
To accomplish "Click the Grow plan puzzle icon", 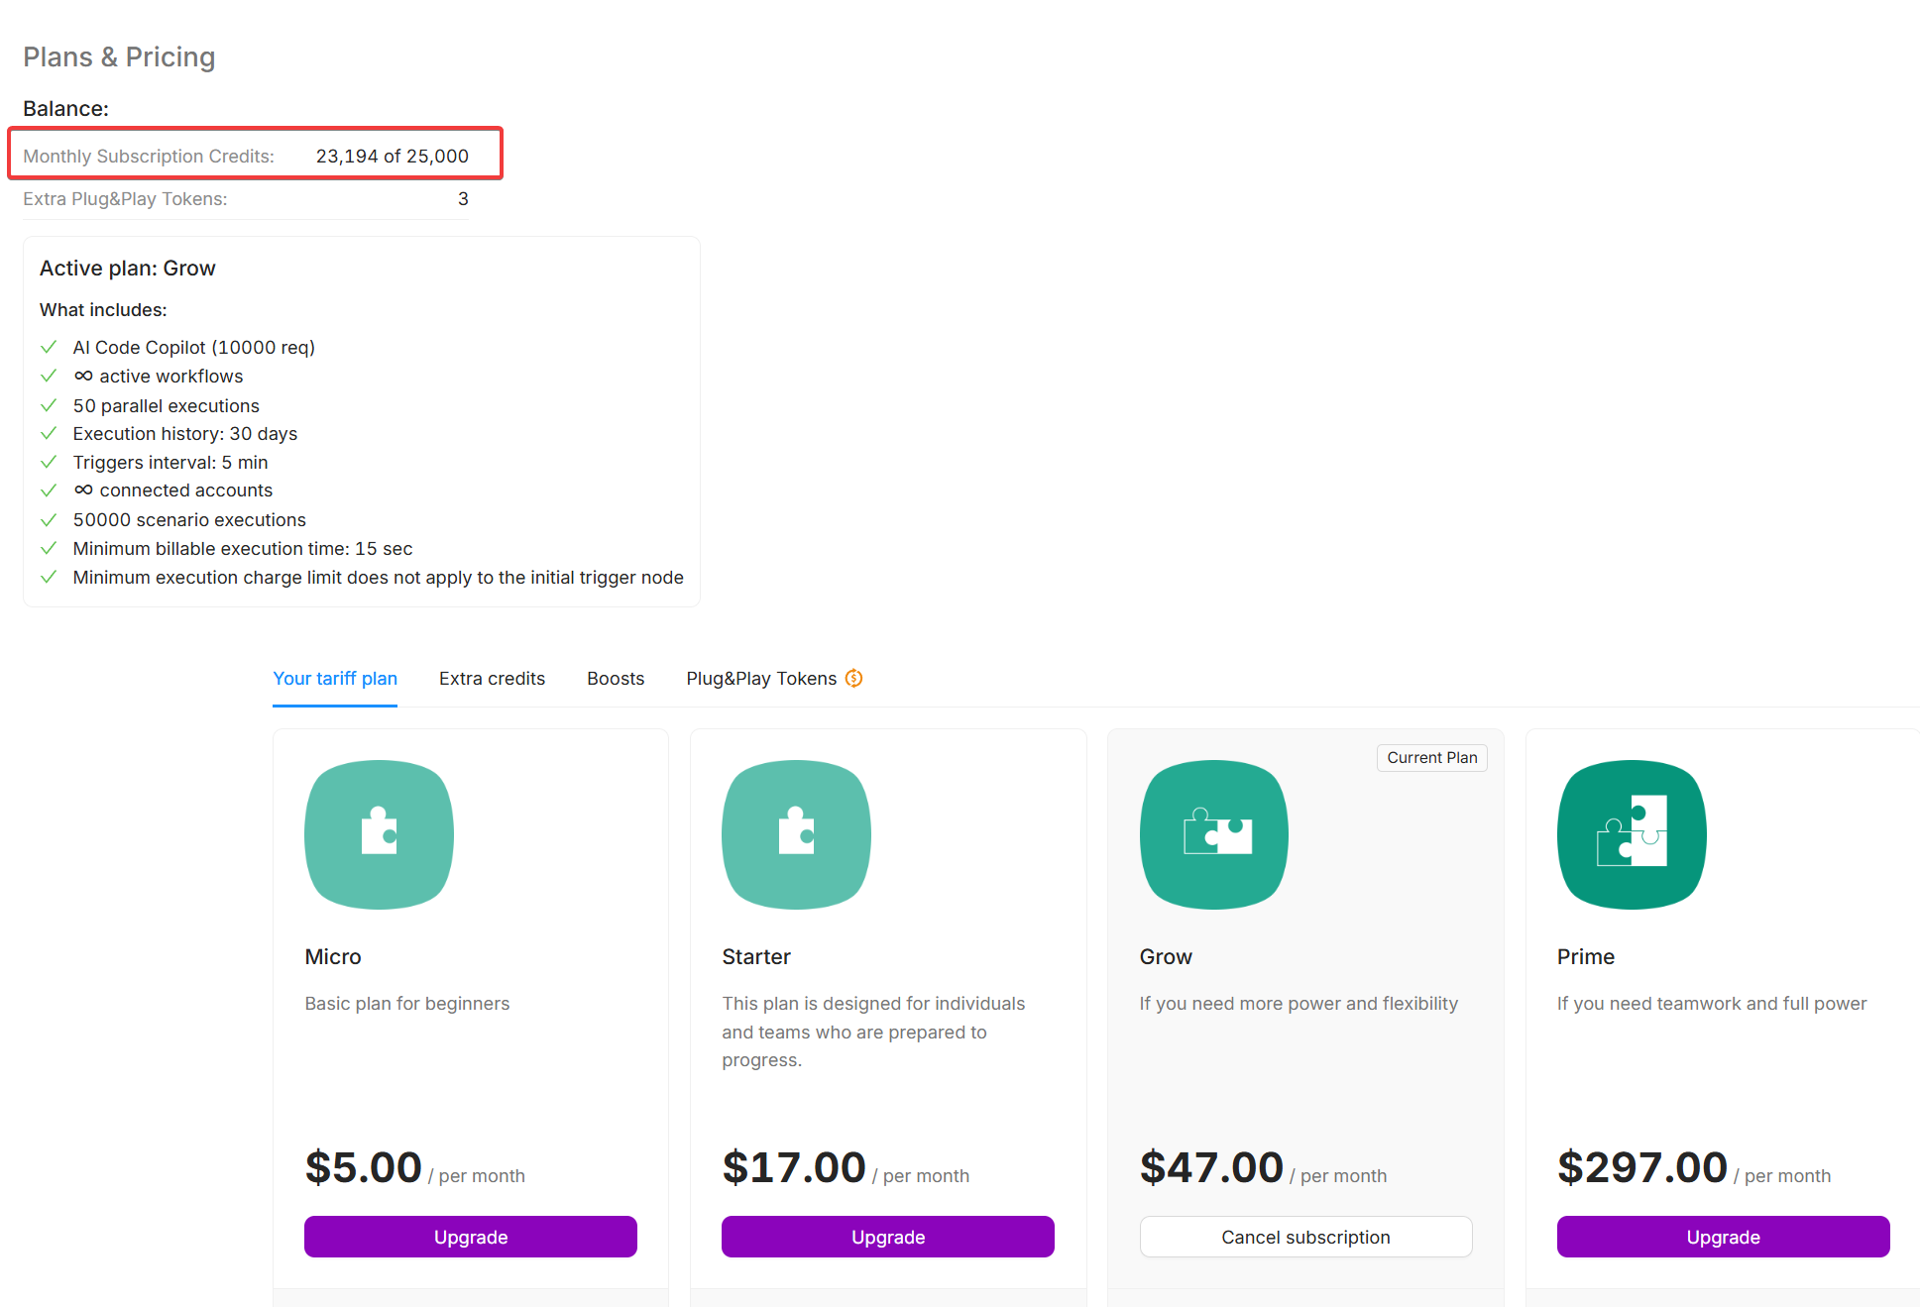I will pyautogui.click(x=1213, y=834).
